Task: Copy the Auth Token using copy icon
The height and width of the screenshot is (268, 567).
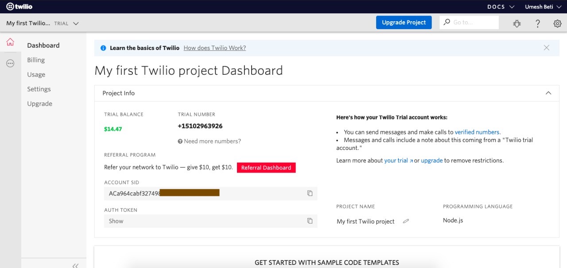Action: (x=310, y=221)
